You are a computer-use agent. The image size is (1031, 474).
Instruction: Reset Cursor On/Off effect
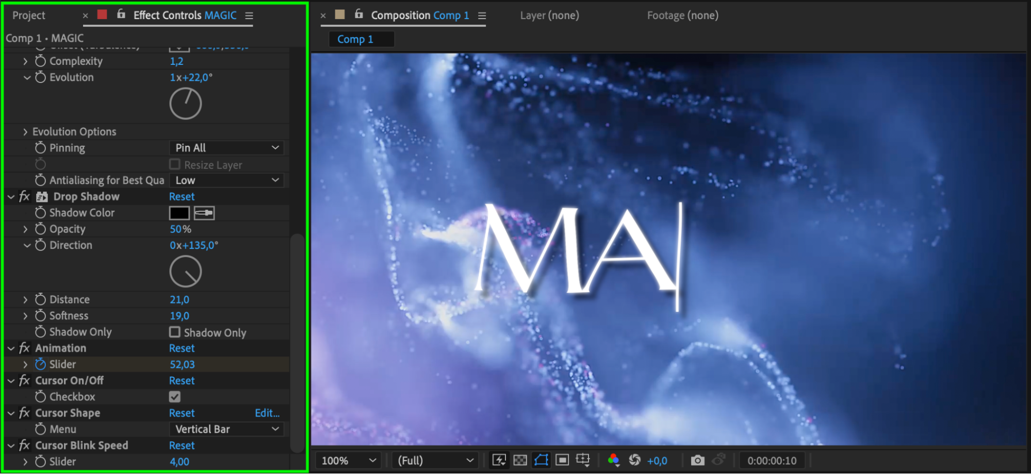(182, 381)
